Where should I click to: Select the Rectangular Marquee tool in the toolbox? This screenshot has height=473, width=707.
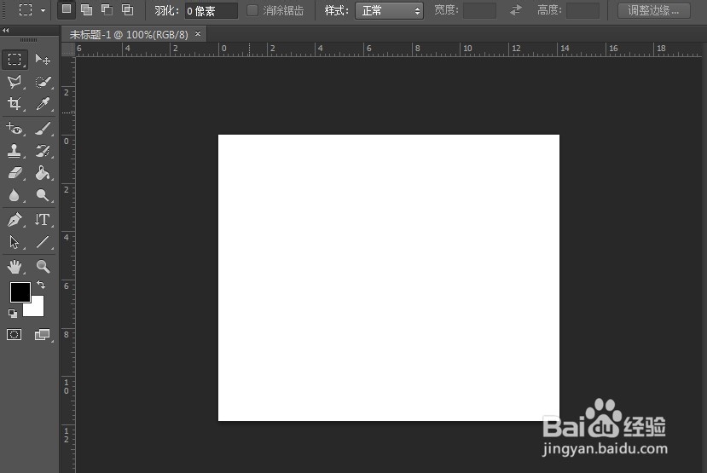pos(14,60)
